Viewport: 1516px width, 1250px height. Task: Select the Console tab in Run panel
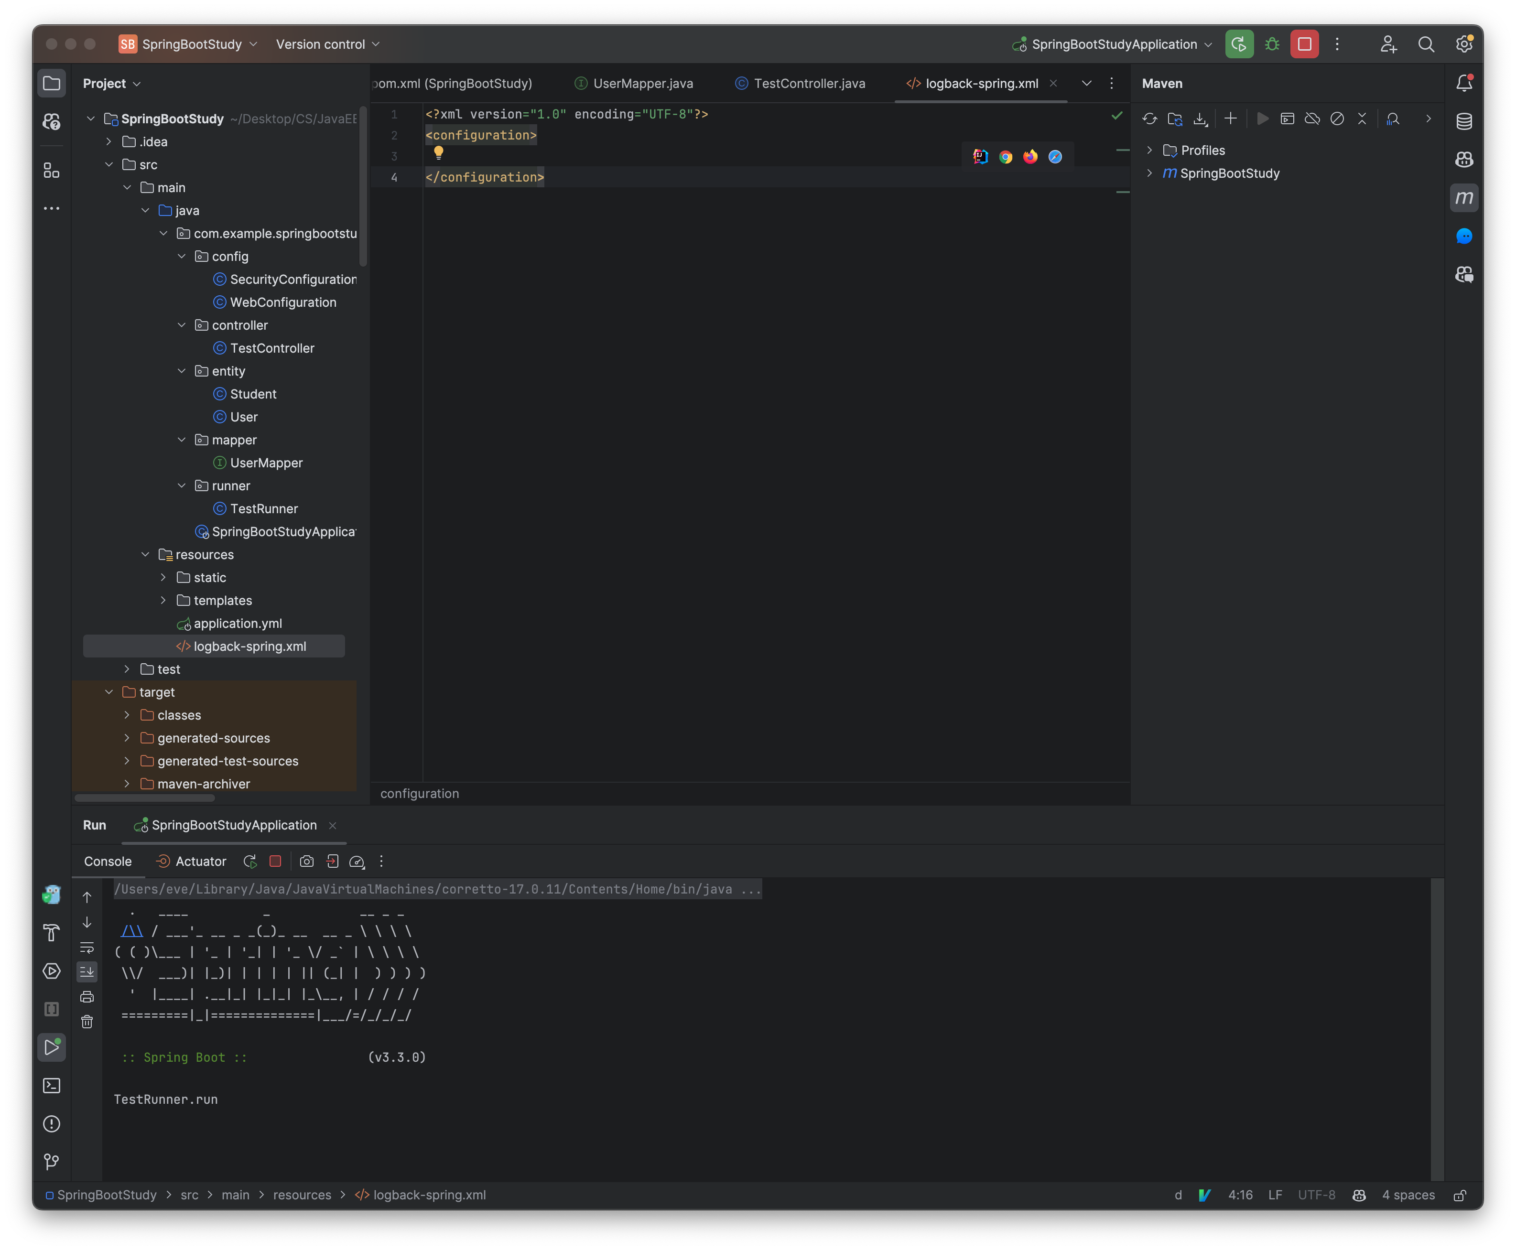108,861
